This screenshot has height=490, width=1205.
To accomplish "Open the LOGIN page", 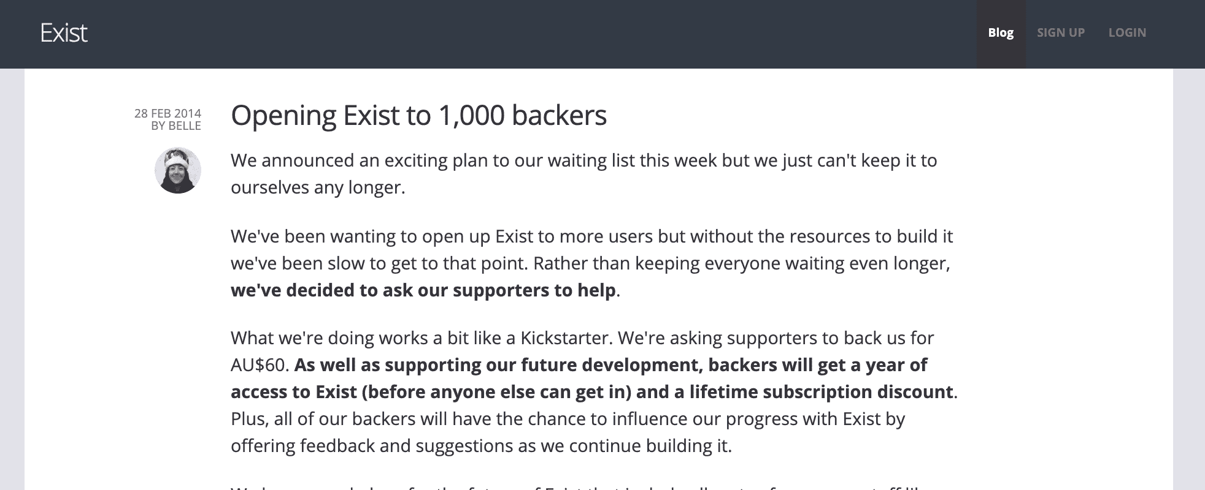I will [1126, 33].
